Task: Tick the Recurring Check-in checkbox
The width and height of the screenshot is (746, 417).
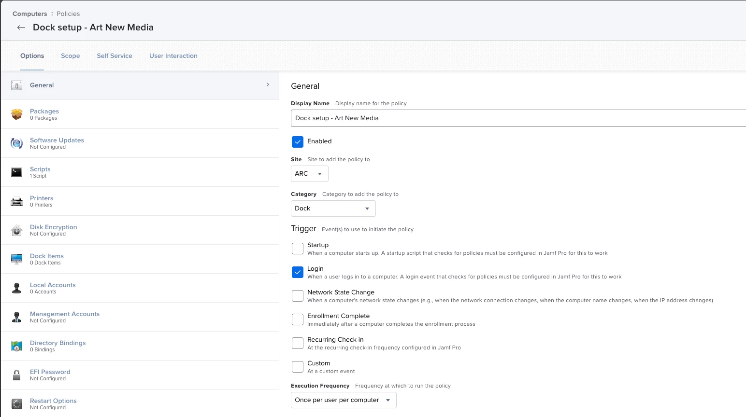Action: click(x=298, y=343)
